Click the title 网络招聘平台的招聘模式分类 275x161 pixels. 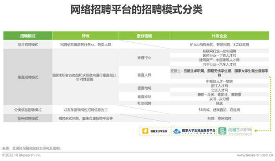[x=136, y=9]
